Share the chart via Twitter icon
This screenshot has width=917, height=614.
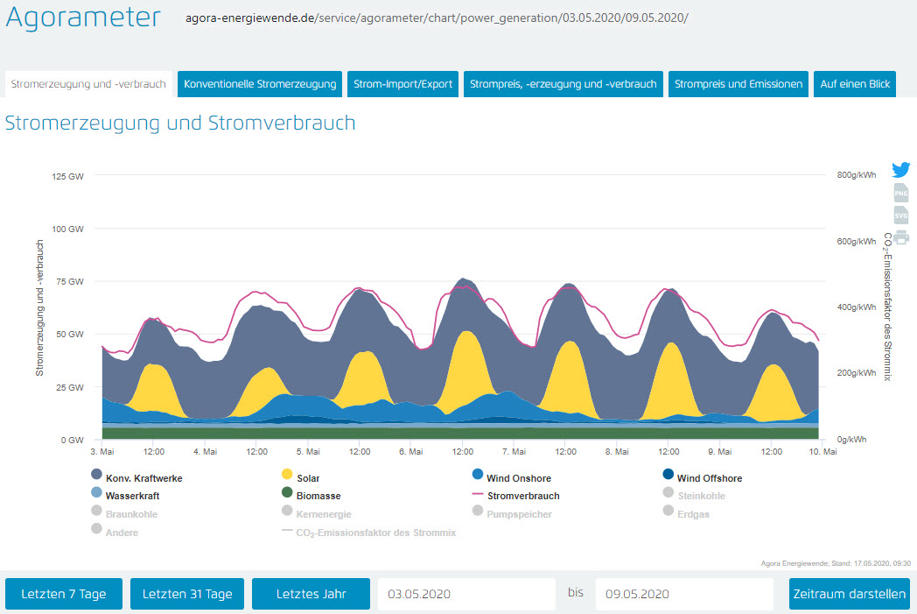coord(900,170)
